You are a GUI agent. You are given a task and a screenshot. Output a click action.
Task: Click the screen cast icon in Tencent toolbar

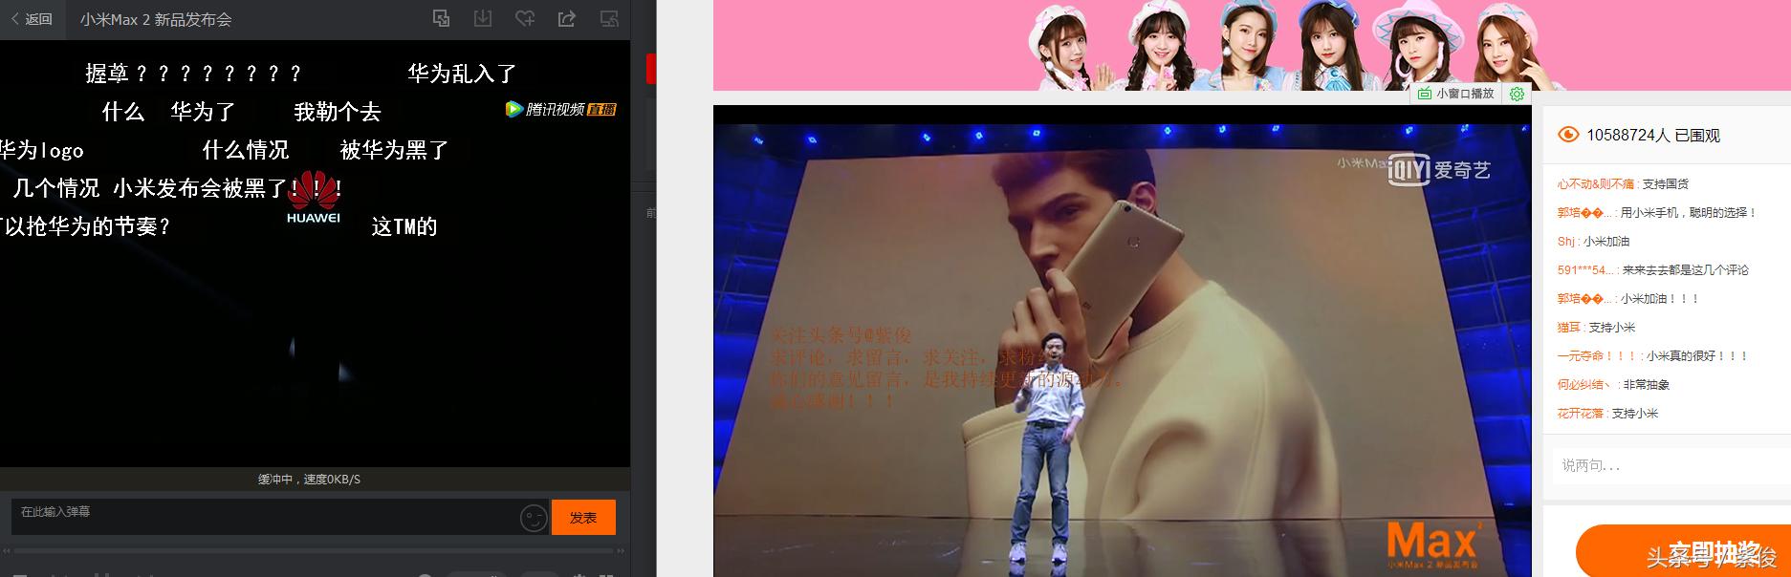coord(609,18)
